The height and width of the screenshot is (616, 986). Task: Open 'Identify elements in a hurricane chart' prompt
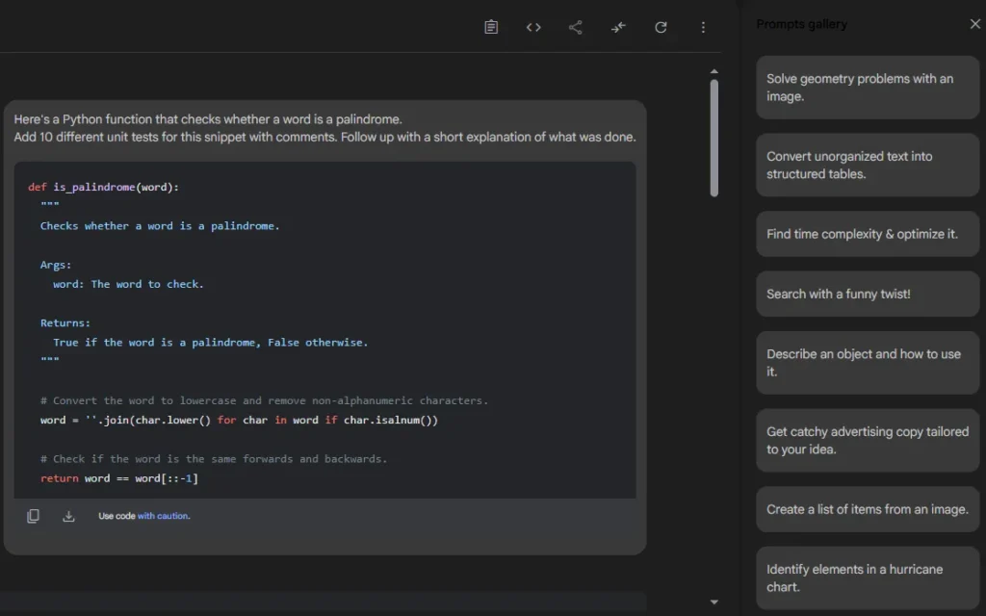tap(868, 578)
